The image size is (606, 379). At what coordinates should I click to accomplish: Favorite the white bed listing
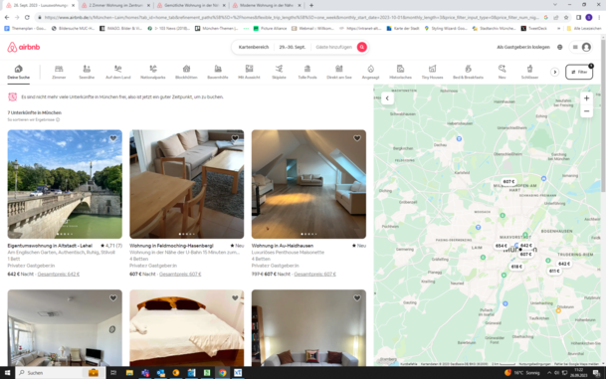235,297
